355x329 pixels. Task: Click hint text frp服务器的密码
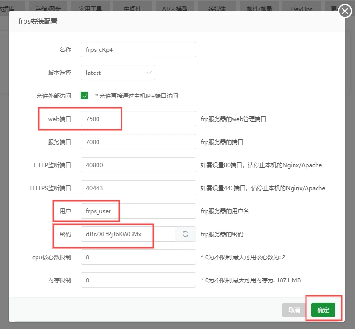click(x=222, y=234)
